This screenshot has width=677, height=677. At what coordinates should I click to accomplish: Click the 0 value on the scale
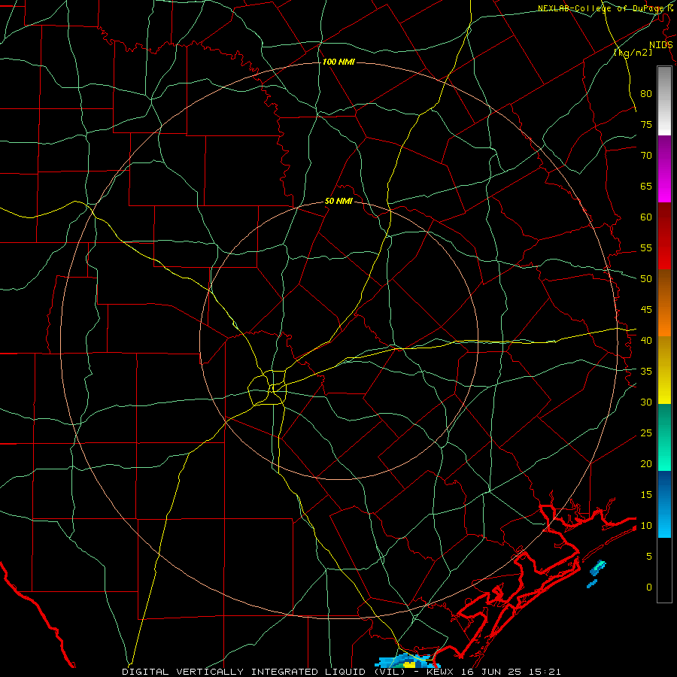pyautogui.click(x=649, y=587)
